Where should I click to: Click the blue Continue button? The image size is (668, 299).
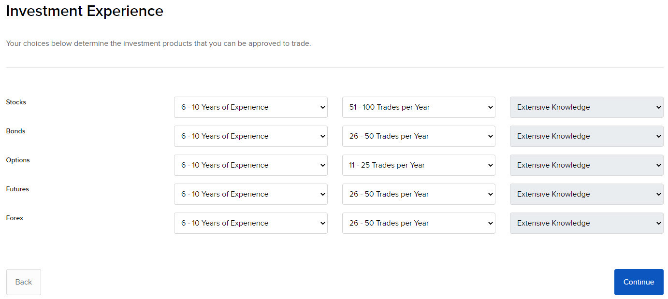[639, 282]
